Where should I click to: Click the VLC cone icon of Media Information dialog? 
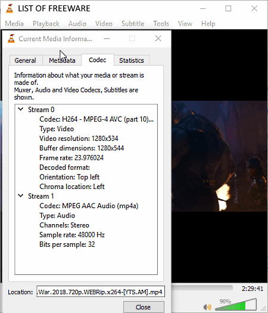click(11, 39)
